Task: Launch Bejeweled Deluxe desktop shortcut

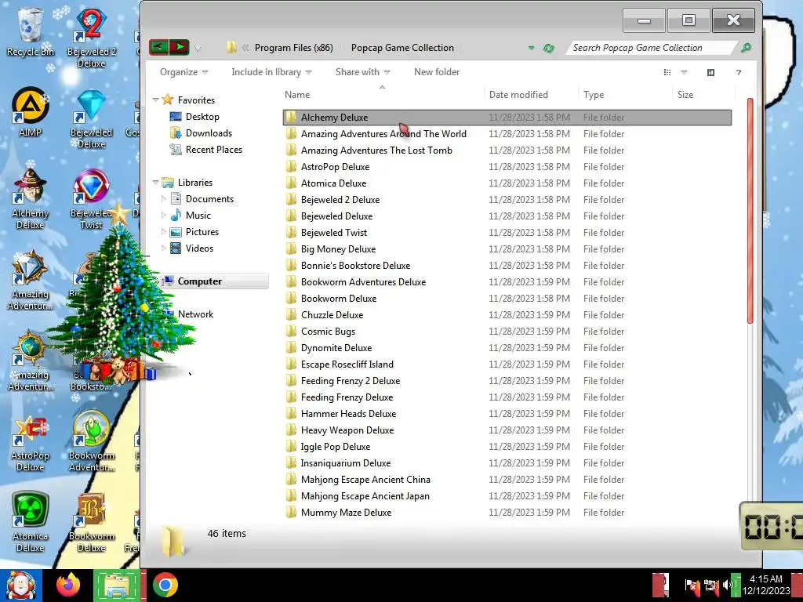Action: tap(91, 119)
